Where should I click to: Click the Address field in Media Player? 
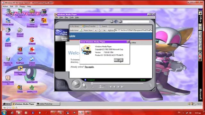133,30
